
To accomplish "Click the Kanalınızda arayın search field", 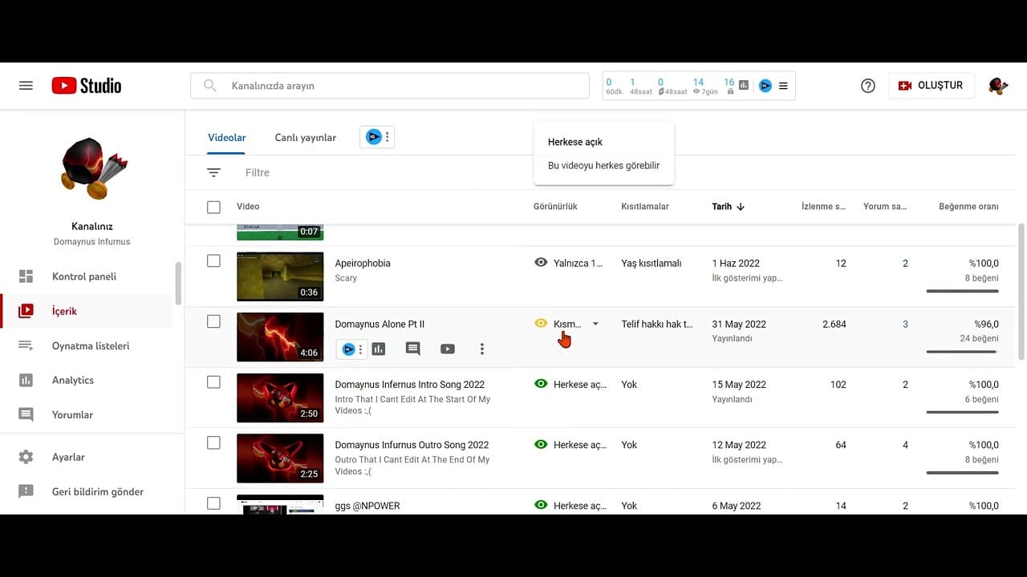I will click(x=390, y=86).
